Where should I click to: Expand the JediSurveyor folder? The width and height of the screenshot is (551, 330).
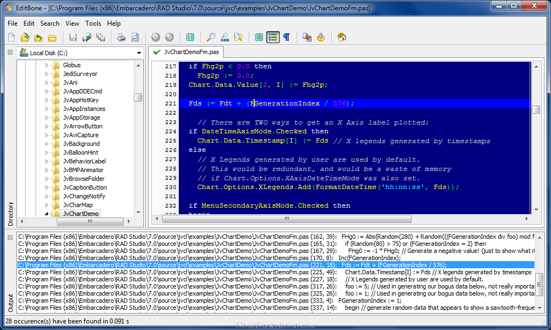pos(46,74)
